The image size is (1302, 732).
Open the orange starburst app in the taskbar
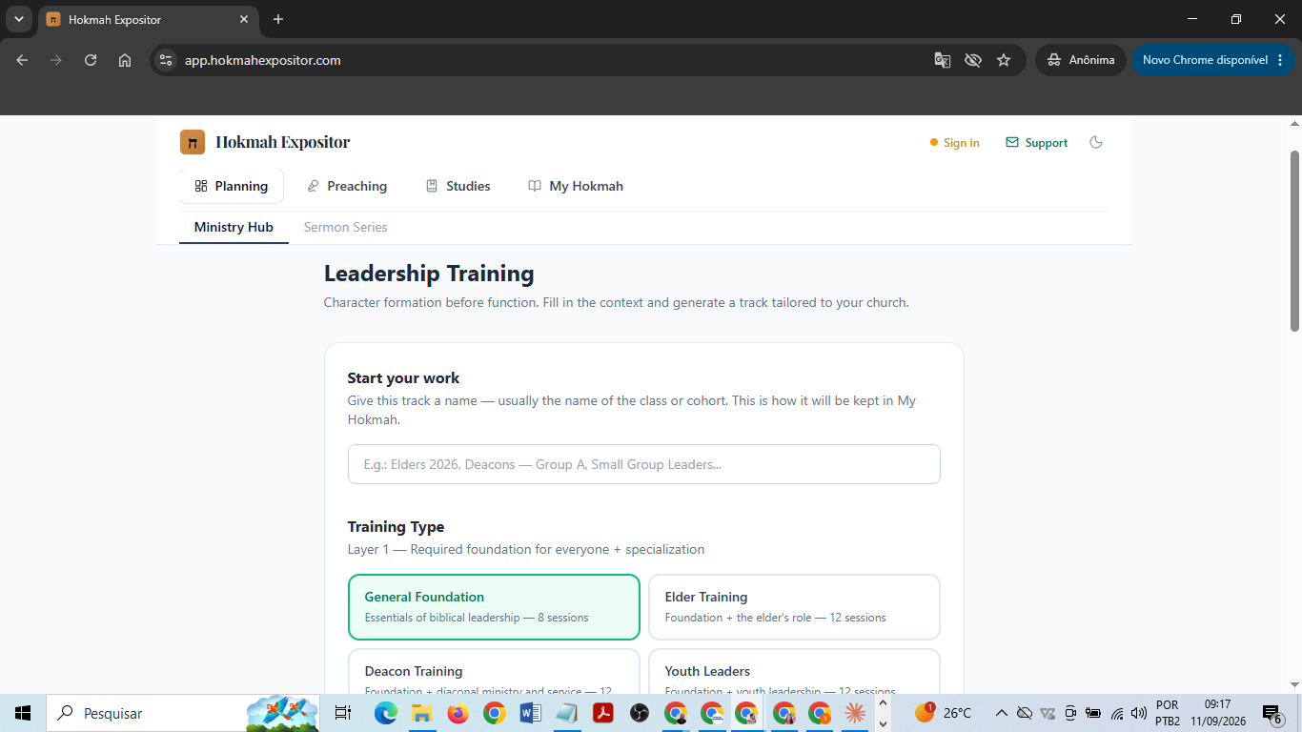tap(855, 713)
